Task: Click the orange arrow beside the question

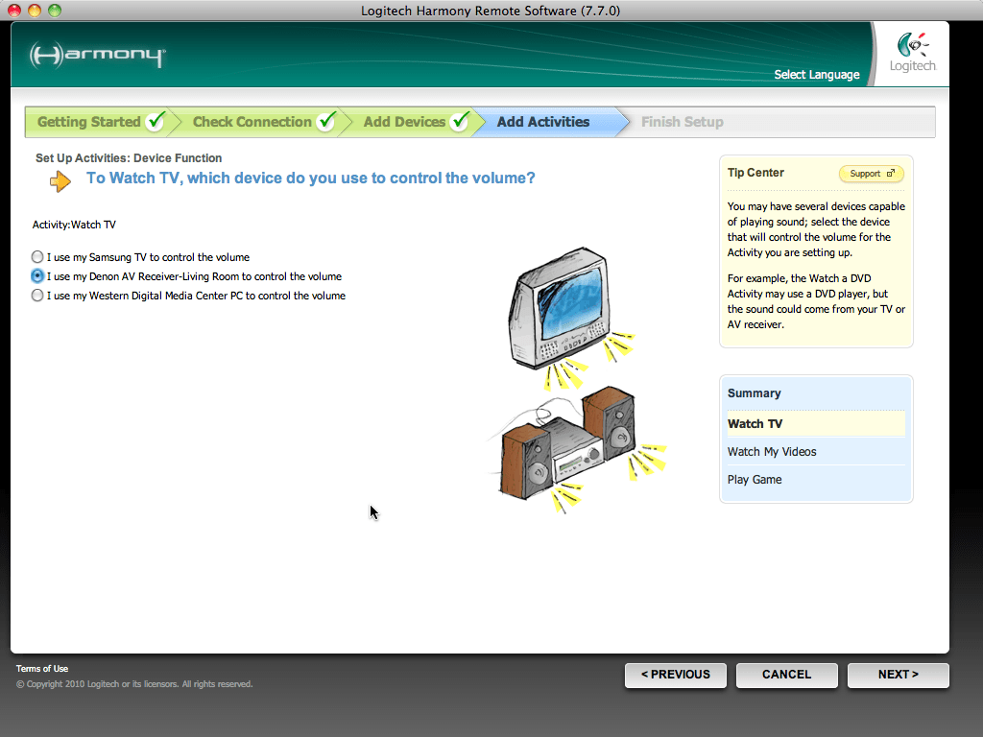Action: (x=60, y=180)
